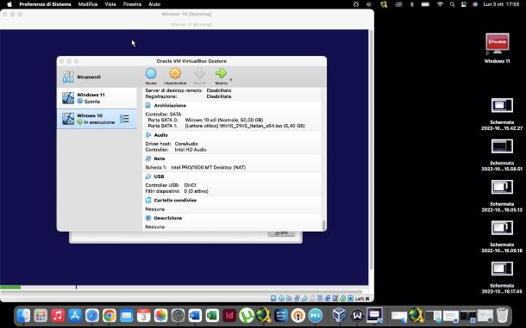Click the optical disk status bar icon
This screenshot has height=328, width=526.
coord(281,298)
